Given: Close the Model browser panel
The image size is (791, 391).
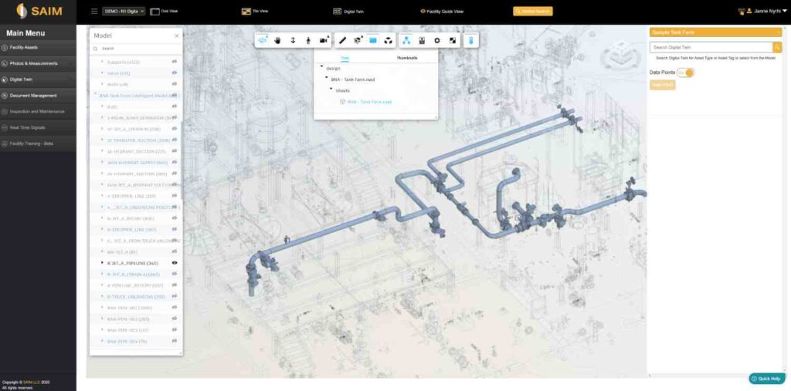Looking at the screenshot, I should tap(176, 35).
